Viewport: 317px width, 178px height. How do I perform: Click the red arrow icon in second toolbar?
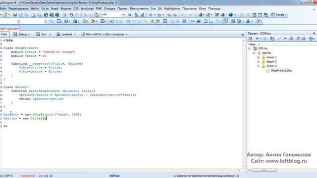tap(93, 21)
